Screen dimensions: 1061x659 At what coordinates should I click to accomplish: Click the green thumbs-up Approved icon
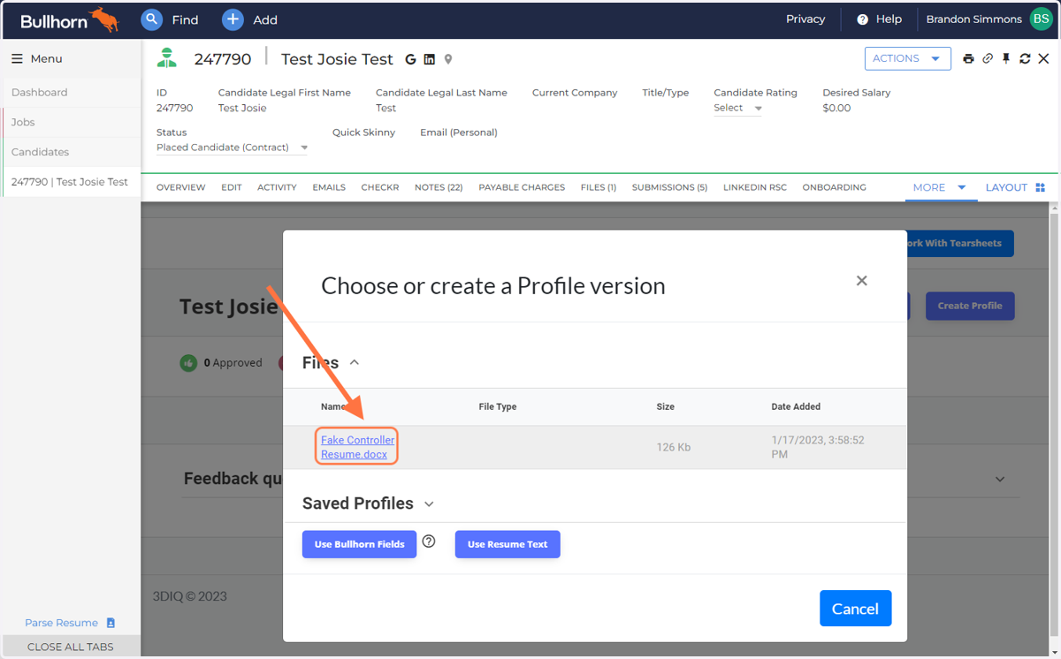tap(188, 362)
